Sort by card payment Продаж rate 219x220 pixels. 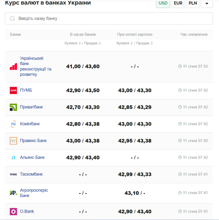[145, 43]
